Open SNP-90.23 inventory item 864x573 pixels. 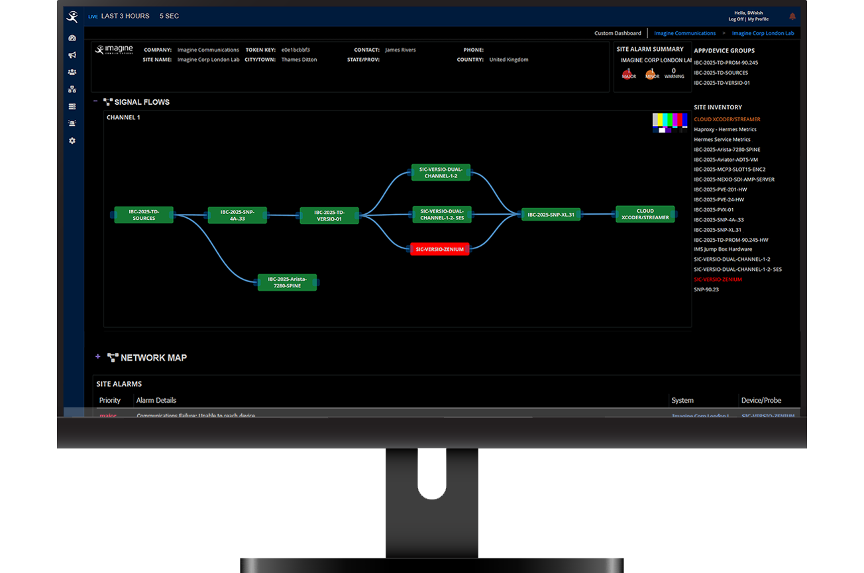coord(706,289)
